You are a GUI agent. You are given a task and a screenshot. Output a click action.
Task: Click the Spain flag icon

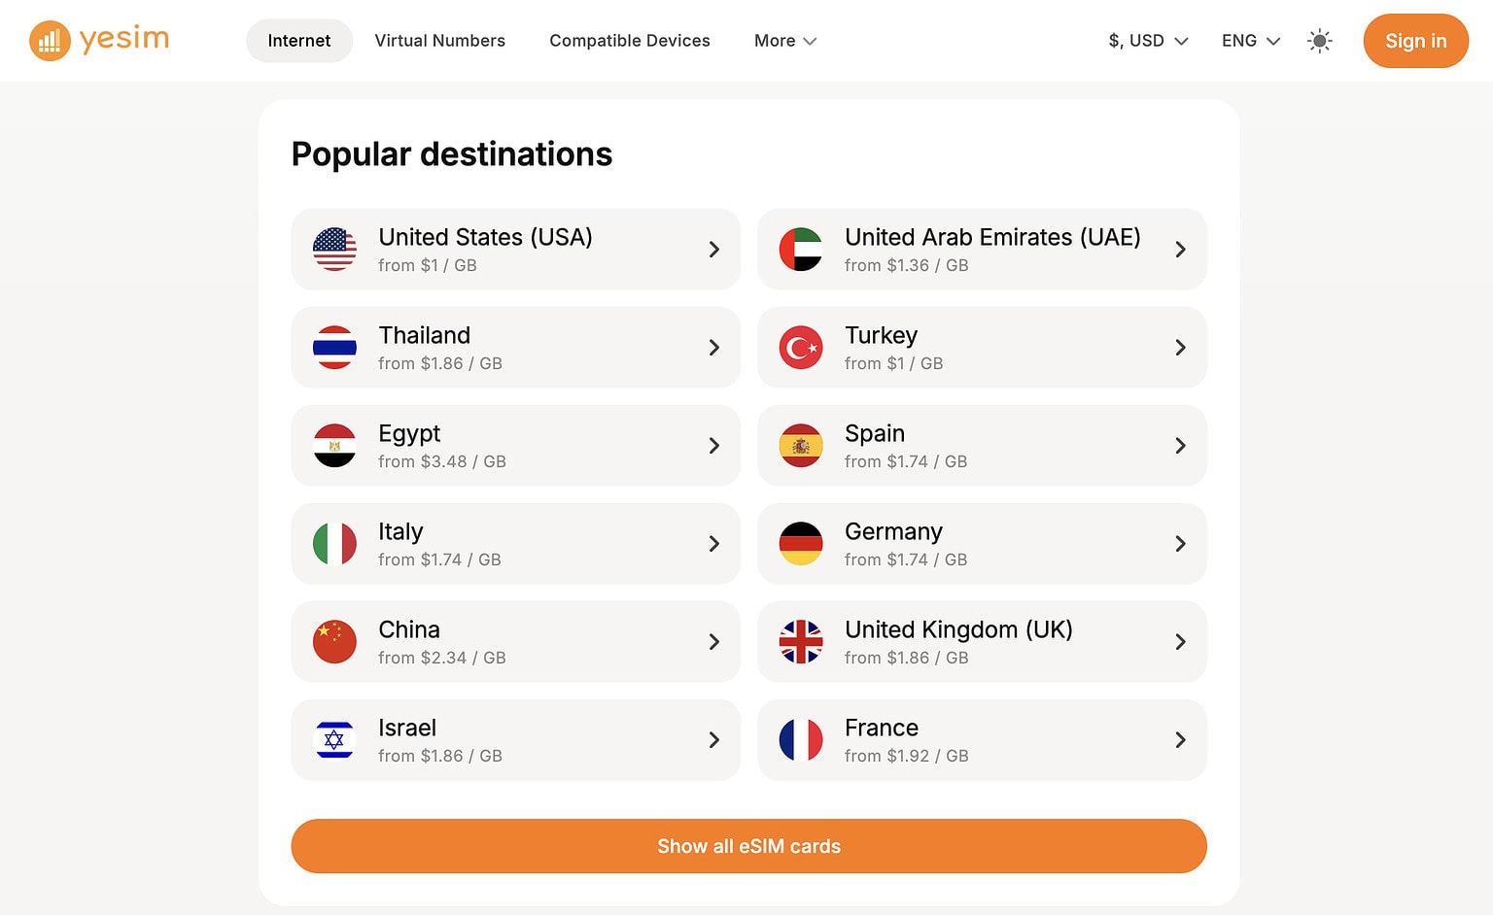pos(800,445)
